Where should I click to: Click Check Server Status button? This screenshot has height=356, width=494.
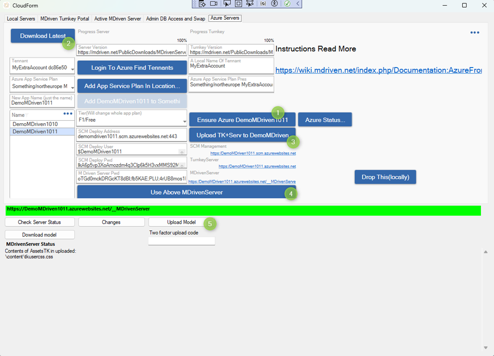coord(40,222)
